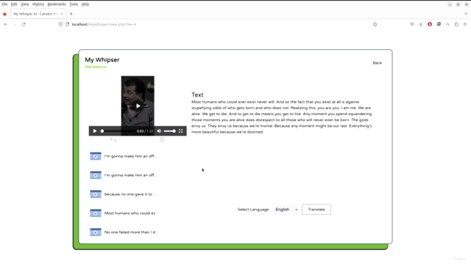471x264 pixels.
Task: Click the tracking protection shield icon
Action: (x=60, y=24)
